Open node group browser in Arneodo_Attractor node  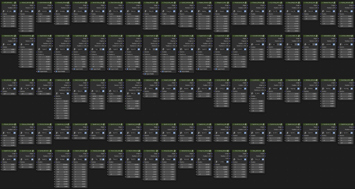57,11
